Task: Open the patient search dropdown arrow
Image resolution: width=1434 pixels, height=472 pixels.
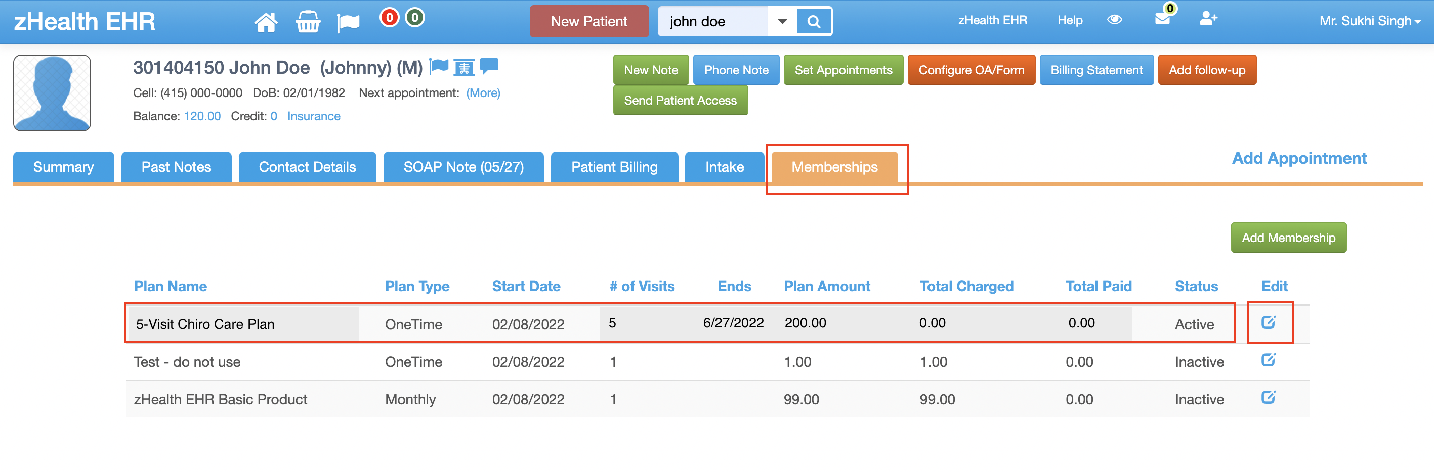Action: click(x=782, y=22)
